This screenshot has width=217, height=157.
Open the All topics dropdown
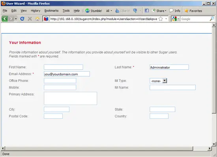tap(109, 11)
